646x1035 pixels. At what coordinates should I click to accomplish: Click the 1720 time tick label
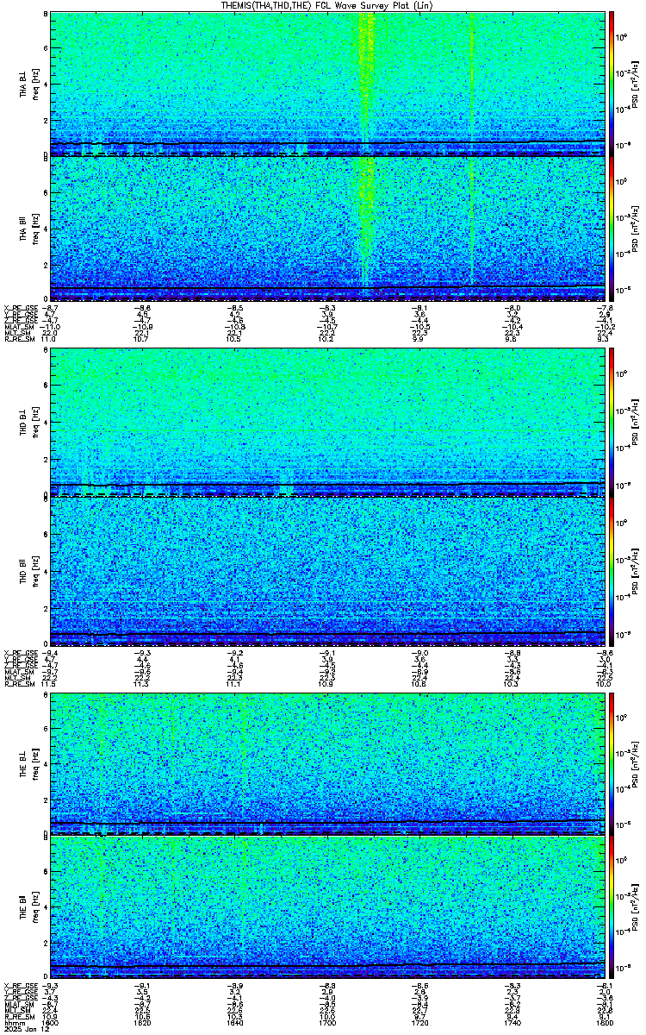coord(419,1022)
